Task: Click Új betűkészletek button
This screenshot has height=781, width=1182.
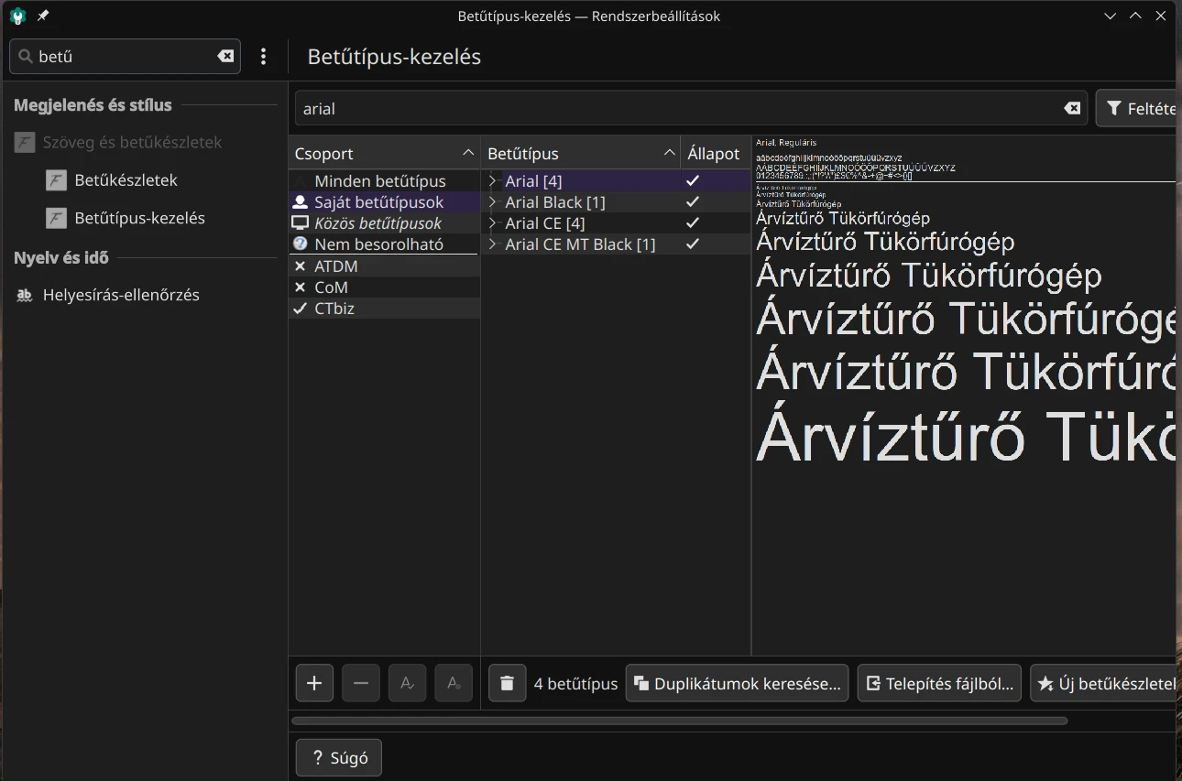Action: pos(1104,683)
